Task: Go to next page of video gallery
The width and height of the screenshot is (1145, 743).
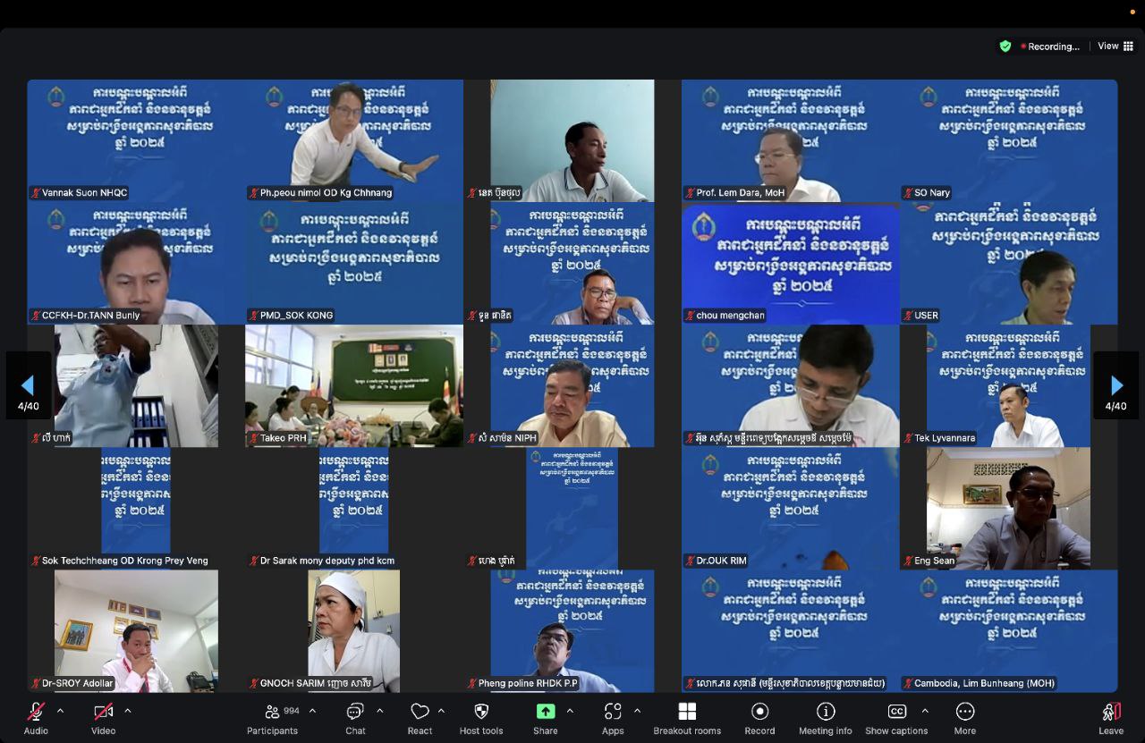Action: pyautogui.click(x=1116, y=385)
